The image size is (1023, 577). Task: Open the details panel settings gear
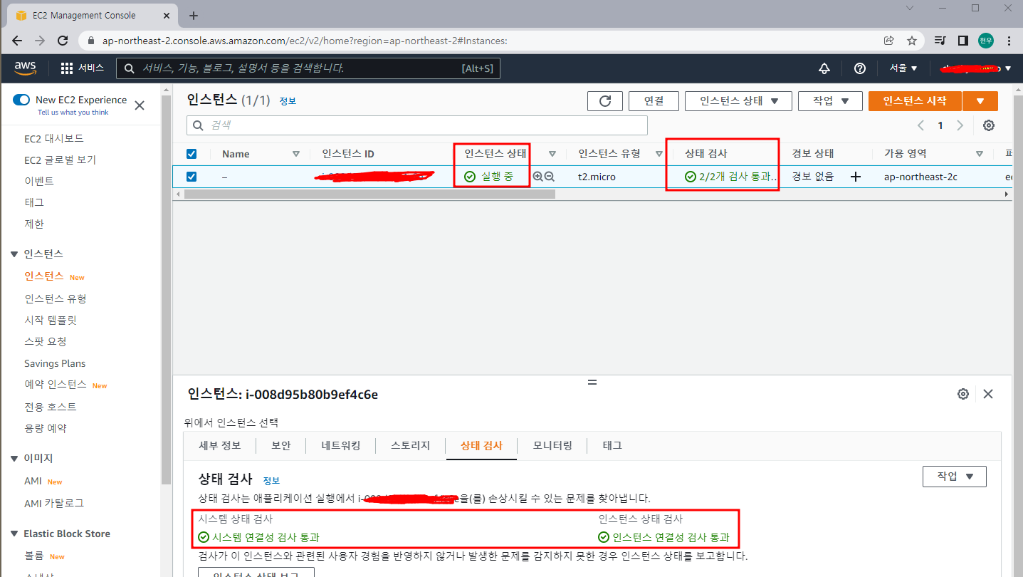963,393
